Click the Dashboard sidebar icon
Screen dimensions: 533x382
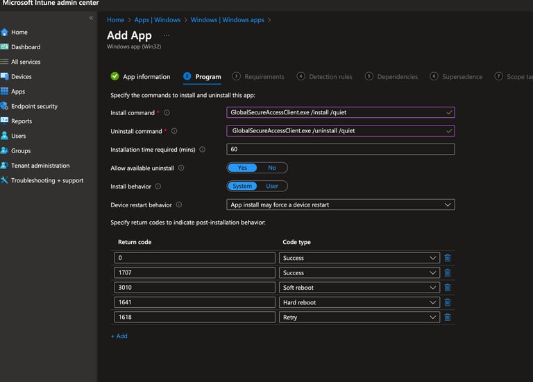click(x=4, y=47)
